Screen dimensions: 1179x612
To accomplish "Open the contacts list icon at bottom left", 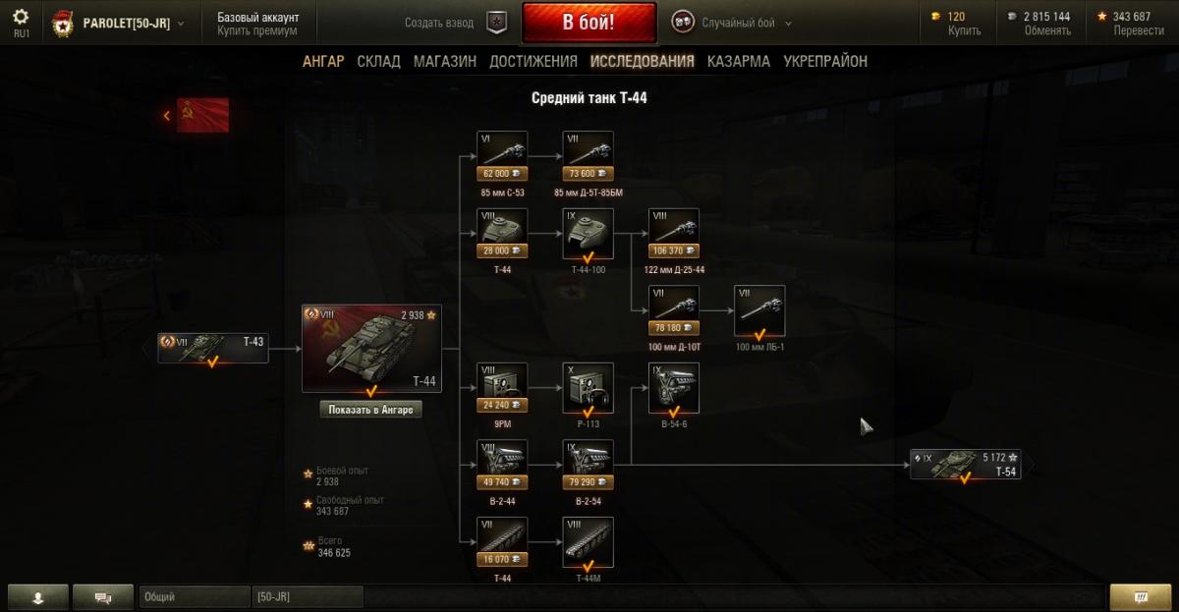I will 38,596.
